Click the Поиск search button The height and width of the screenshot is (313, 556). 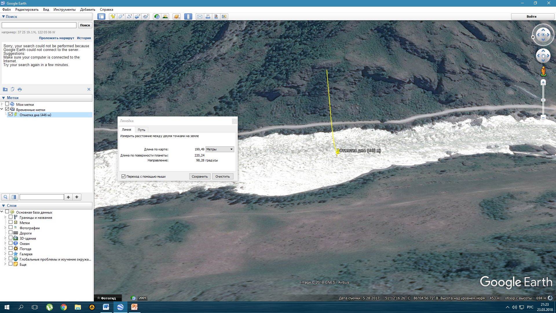point(85,25)
